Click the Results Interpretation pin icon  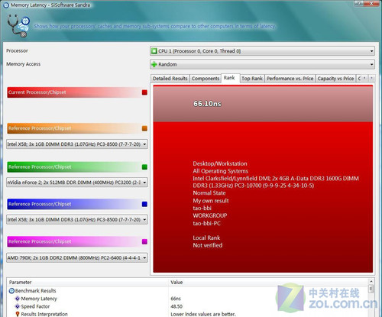pyautogui.click(x=18, y=314)
